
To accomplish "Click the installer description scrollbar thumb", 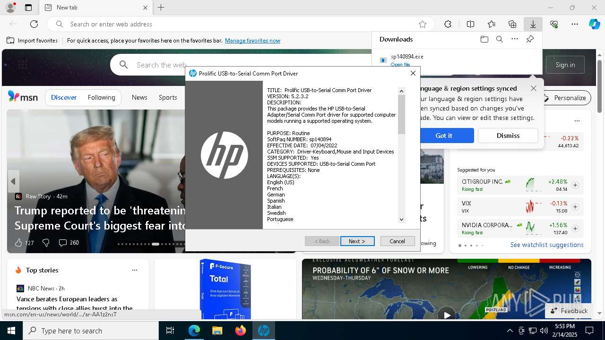I will click(402, 114).
